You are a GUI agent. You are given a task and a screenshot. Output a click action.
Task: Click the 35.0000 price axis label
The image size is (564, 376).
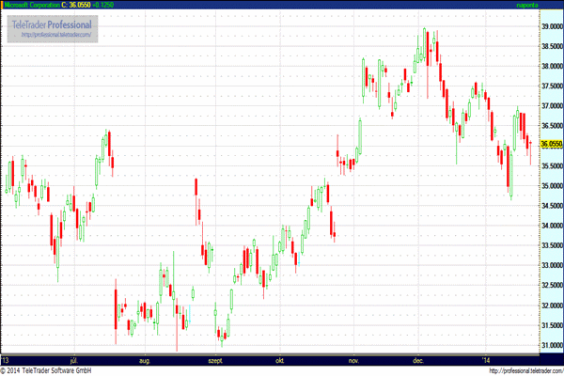[552, 186]
